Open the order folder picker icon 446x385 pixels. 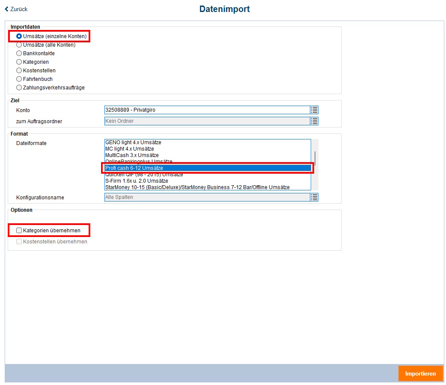pos(314,121)
